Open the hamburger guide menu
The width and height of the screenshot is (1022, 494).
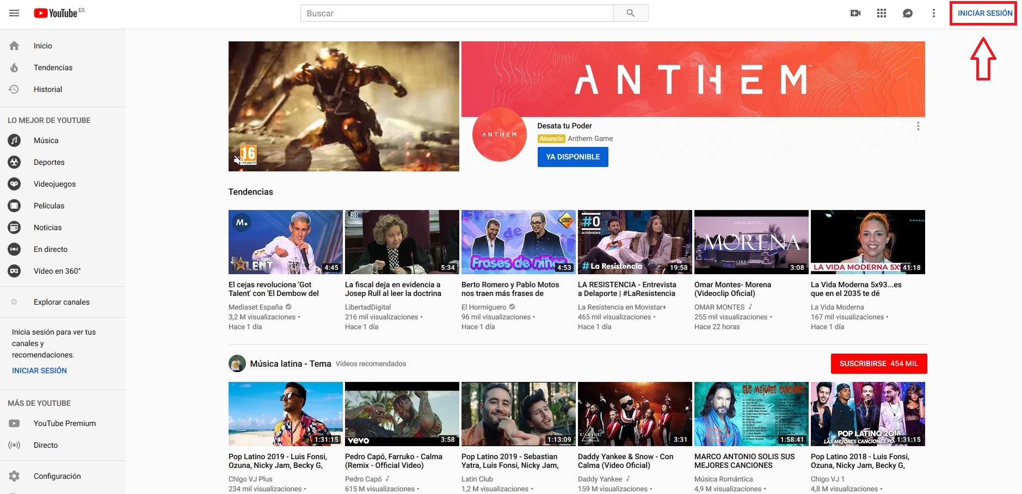click(14, 13)
